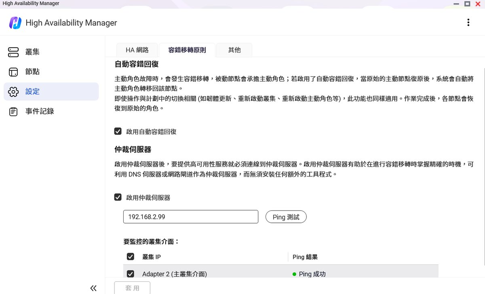The width and height of the screenshot is (485, 294).
Task: Maximize the High Availability Manager window
Action: click(467, 4)
